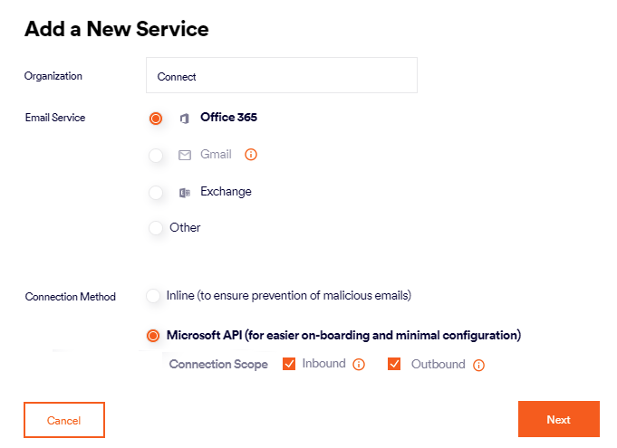Image resolution: width=617 pixels, height=448 pixels.
Task: Select the Office 365 radio button
Action: pos(156,119)
